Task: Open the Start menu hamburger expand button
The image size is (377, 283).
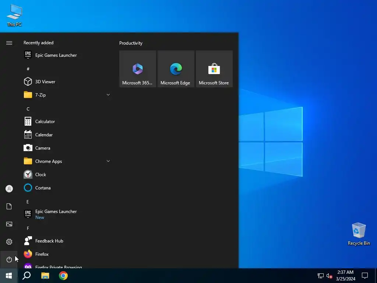Action: click(9, 43)
